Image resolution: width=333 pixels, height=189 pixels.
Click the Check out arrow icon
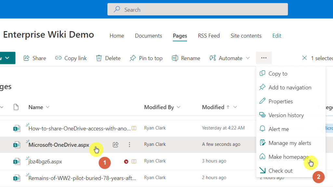262,170
